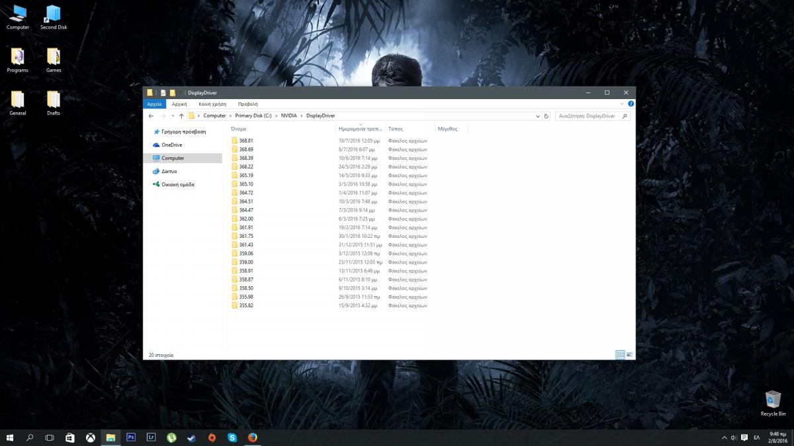Click the DisplayDriver search box
The height and width of the screenshot is (446, 794).
pos(588,116)
